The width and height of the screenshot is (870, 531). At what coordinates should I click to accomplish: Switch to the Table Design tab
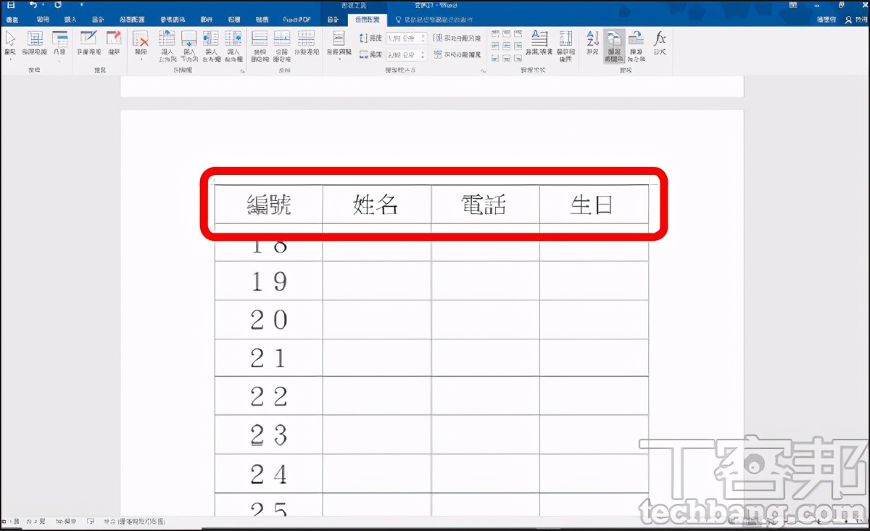[333, 20]
